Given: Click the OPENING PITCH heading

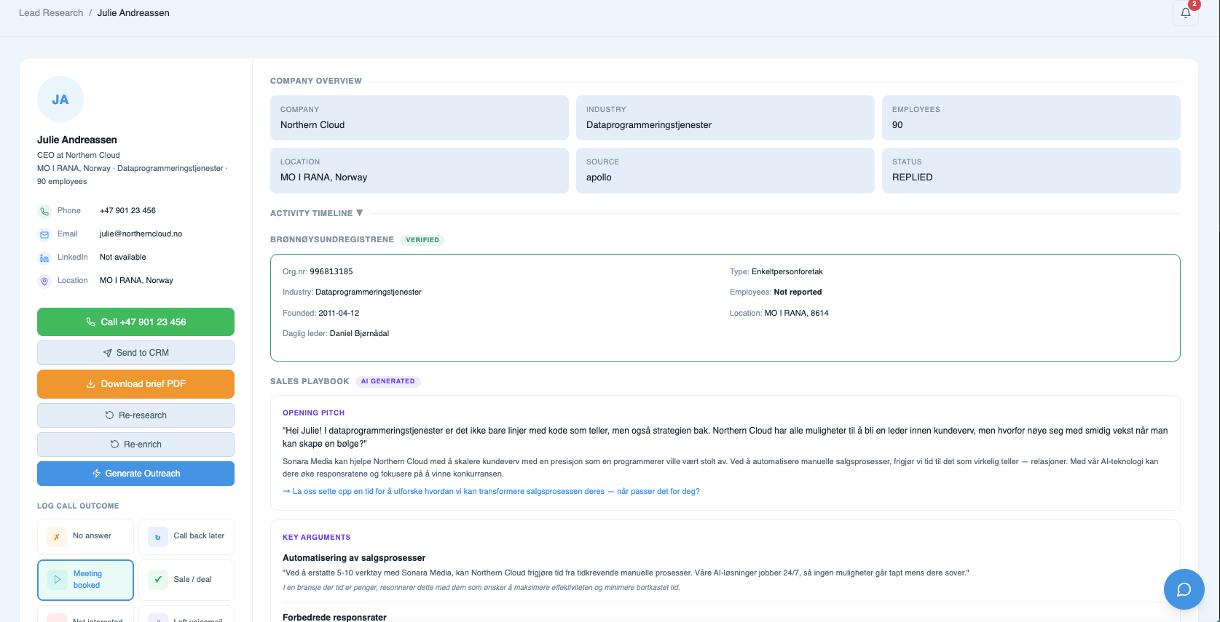Looking at the screenshot, I should [x=313, y=413].
